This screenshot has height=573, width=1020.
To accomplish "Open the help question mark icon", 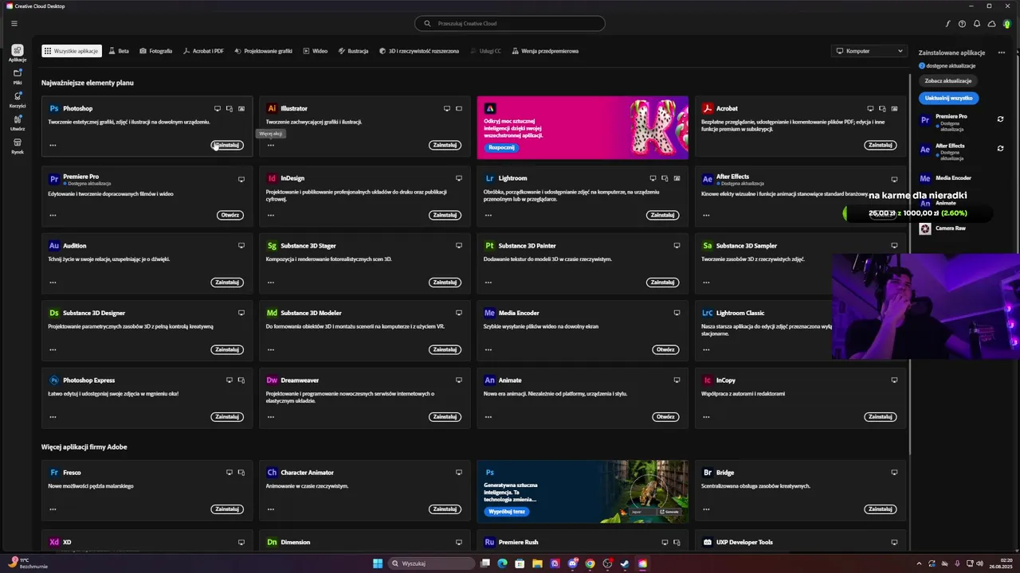I will [x=962, y=24].
